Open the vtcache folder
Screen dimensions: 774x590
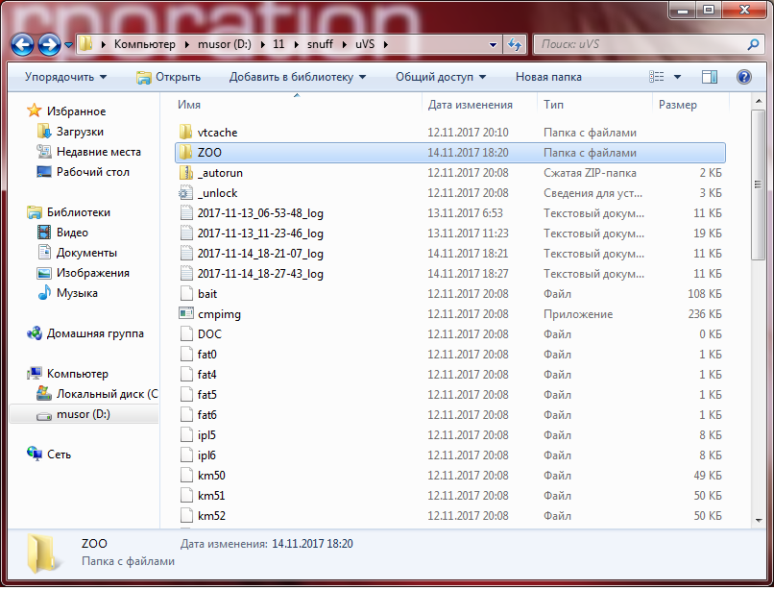tap(217, 133)
